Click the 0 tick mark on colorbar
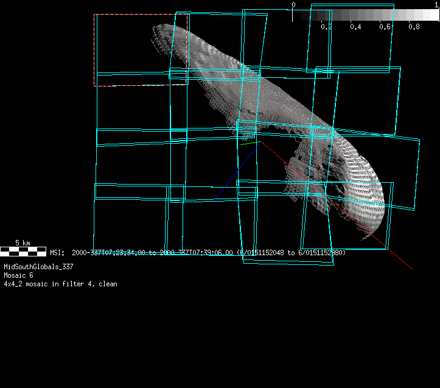Screen dimensions: 440x388 [293, 5]
